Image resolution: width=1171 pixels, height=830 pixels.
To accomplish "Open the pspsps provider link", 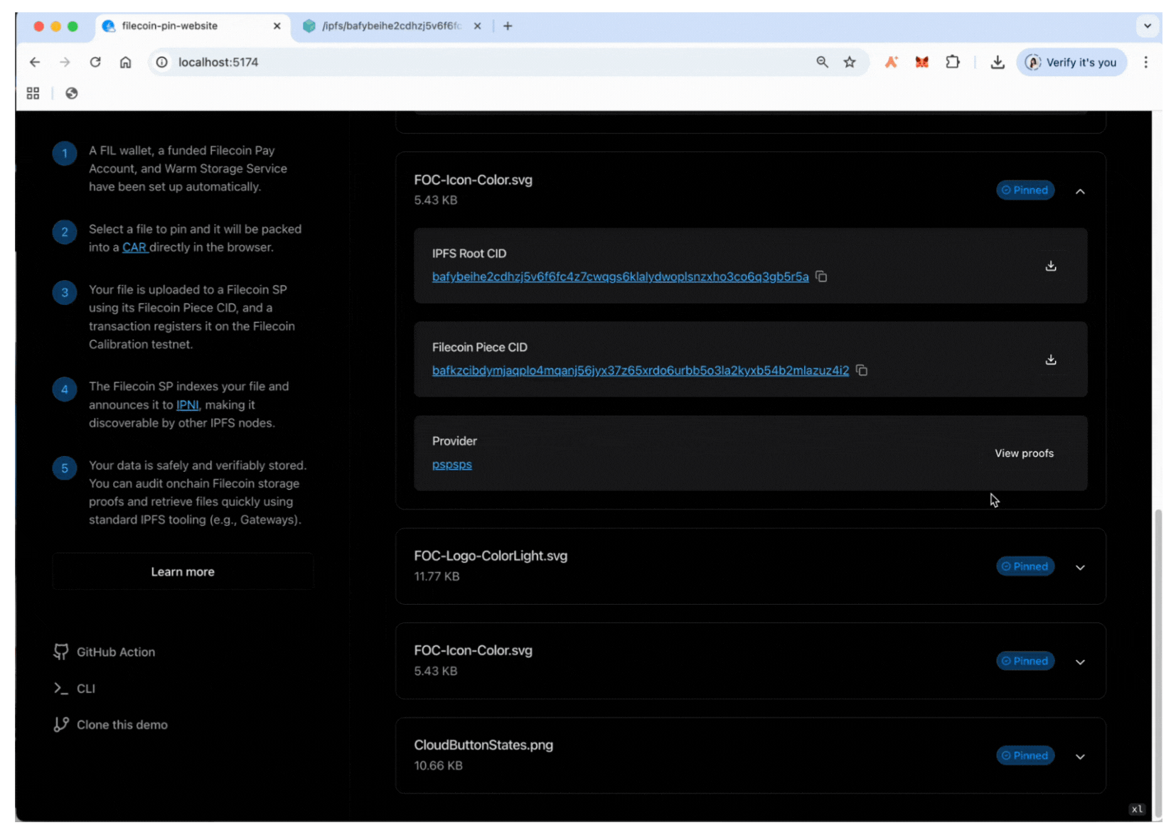I will click(452, 465).
